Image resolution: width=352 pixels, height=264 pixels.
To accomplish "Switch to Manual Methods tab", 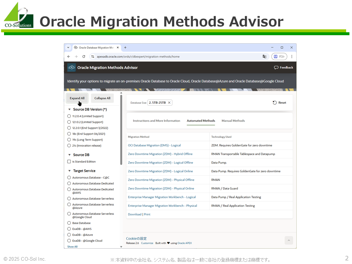I will 233,121.
